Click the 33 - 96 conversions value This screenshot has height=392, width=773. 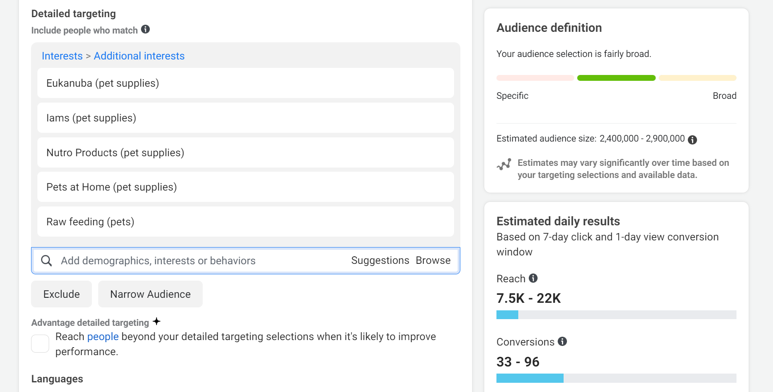[x=518, y=362]
